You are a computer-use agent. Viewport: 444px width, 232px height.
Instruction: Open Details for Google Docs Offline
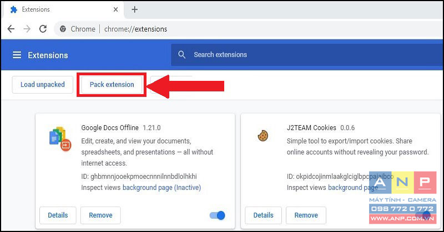58,215
